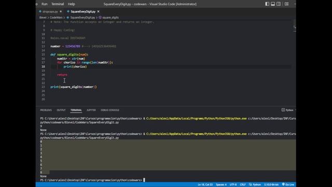This screenshot has height=187, width=332.
Task: Select the SquareEveryDigit.py editor tab
Action: 83,11
